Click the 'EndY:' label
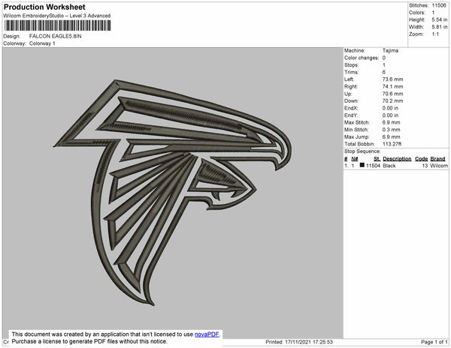The width and height of the screenshot is (451, 348). tap(351, 115)
